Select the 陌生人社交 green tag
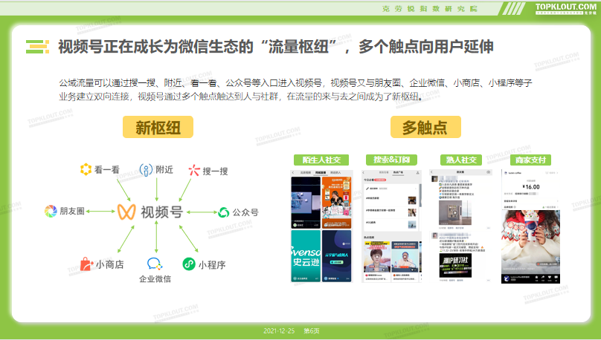This screenshot has height=340, width=601. pos(321,160)
